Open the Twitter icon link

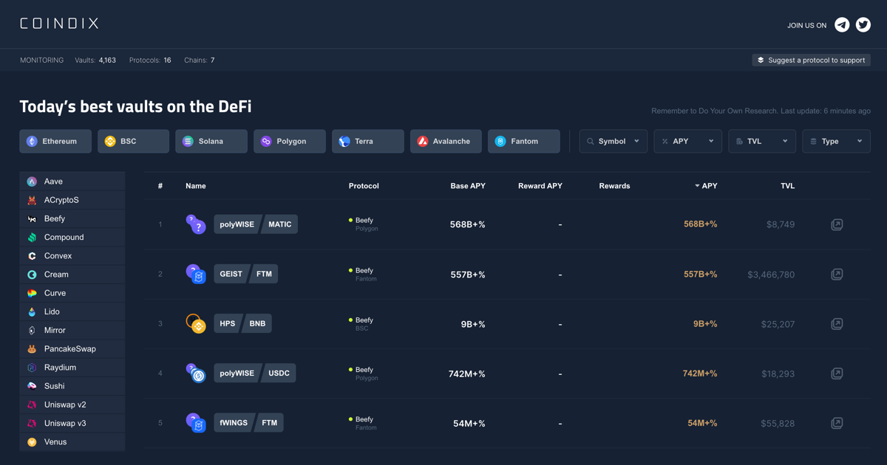tap(863, 25)
